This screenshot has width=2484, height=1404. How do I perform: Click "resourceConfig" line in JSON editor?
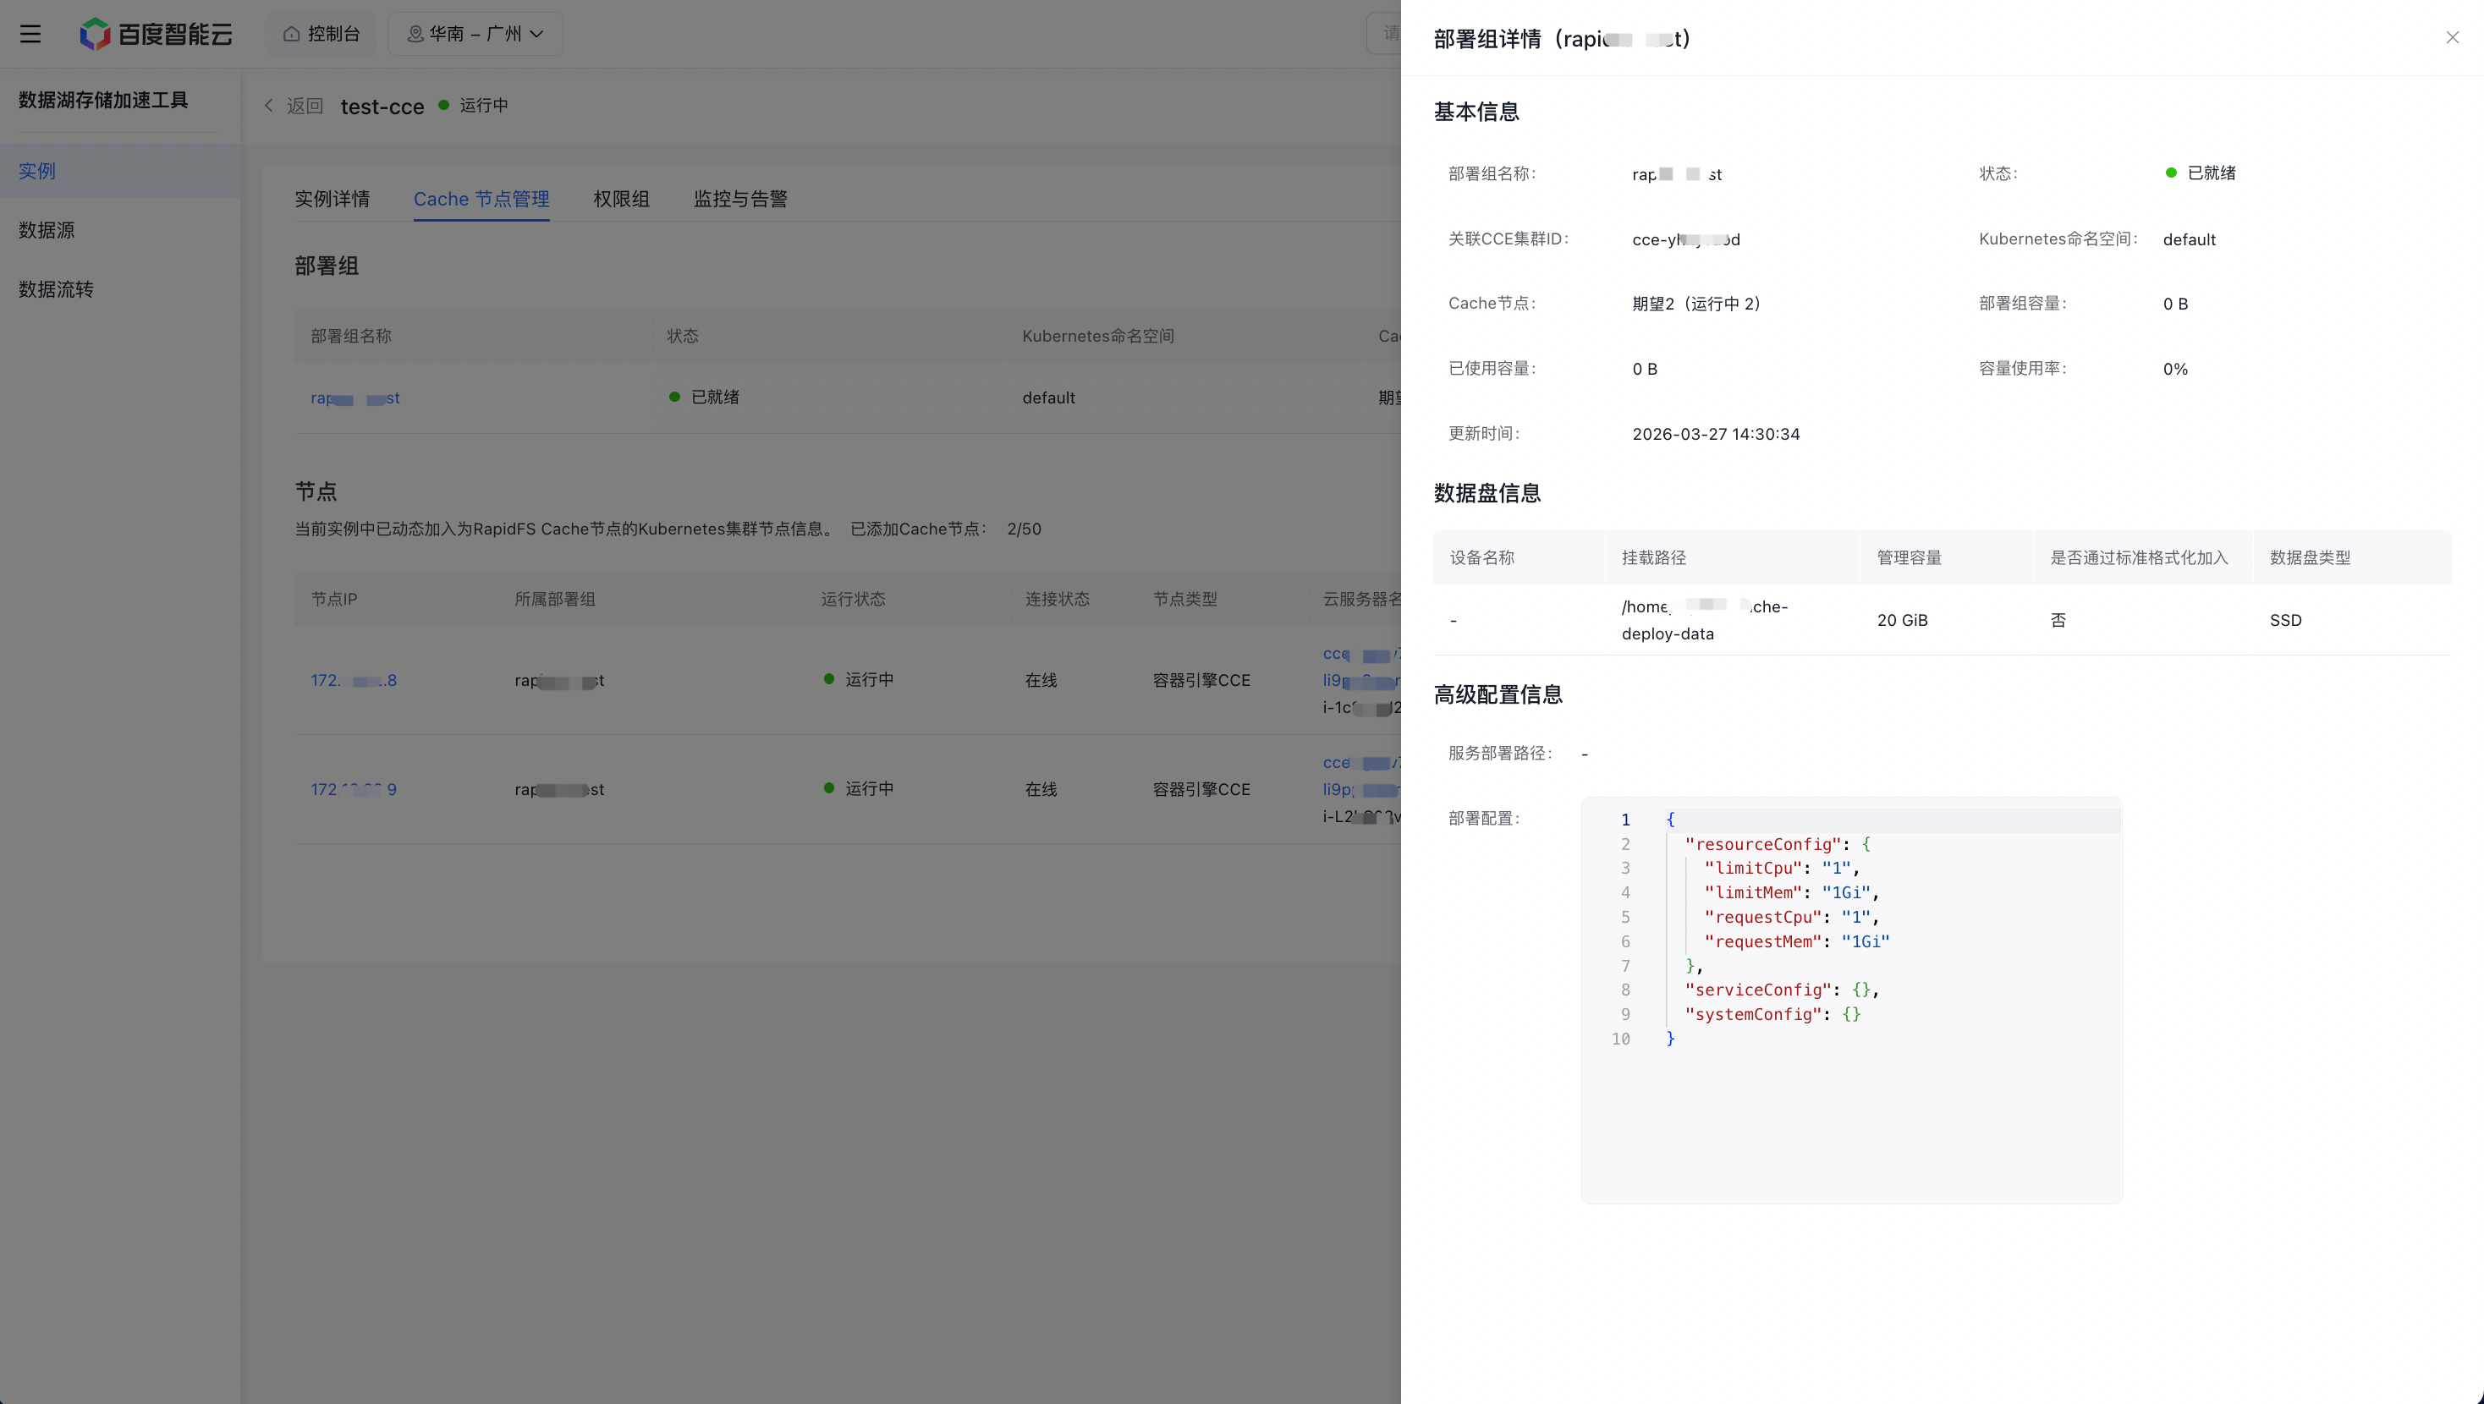[1778, 844]
